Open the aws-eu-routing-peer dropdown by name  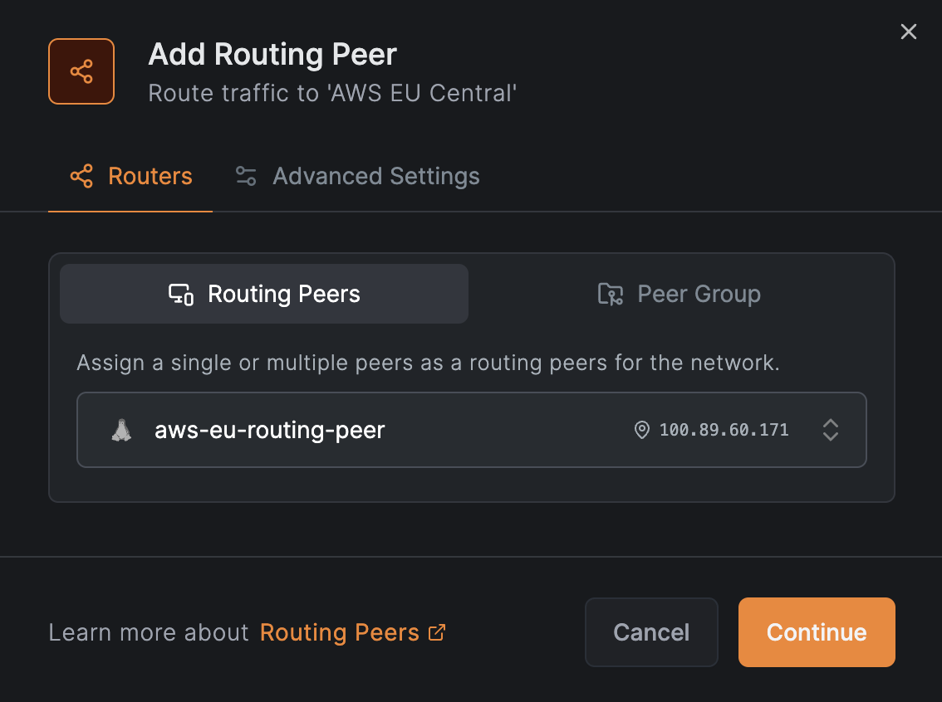tap(269, 430)
